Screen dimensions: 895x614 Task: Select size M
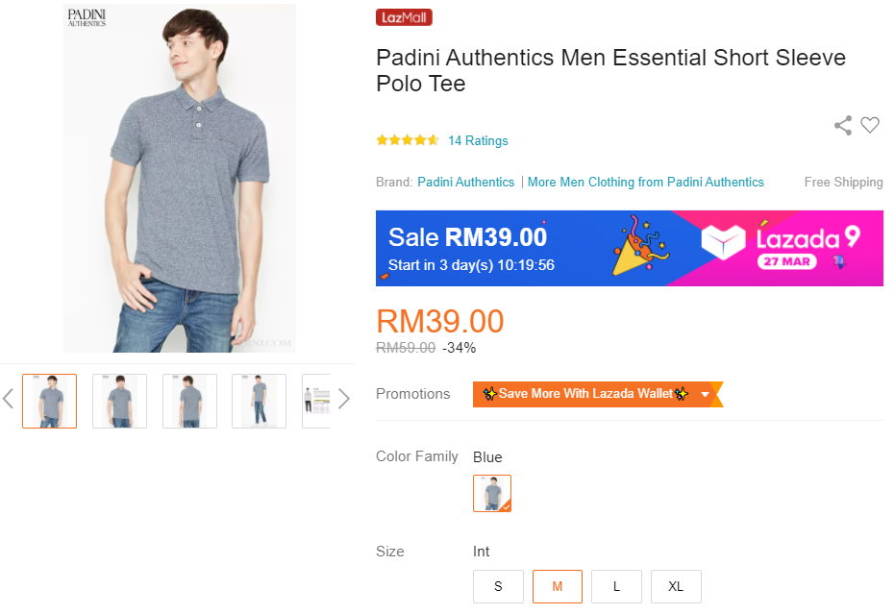point(558,586)
